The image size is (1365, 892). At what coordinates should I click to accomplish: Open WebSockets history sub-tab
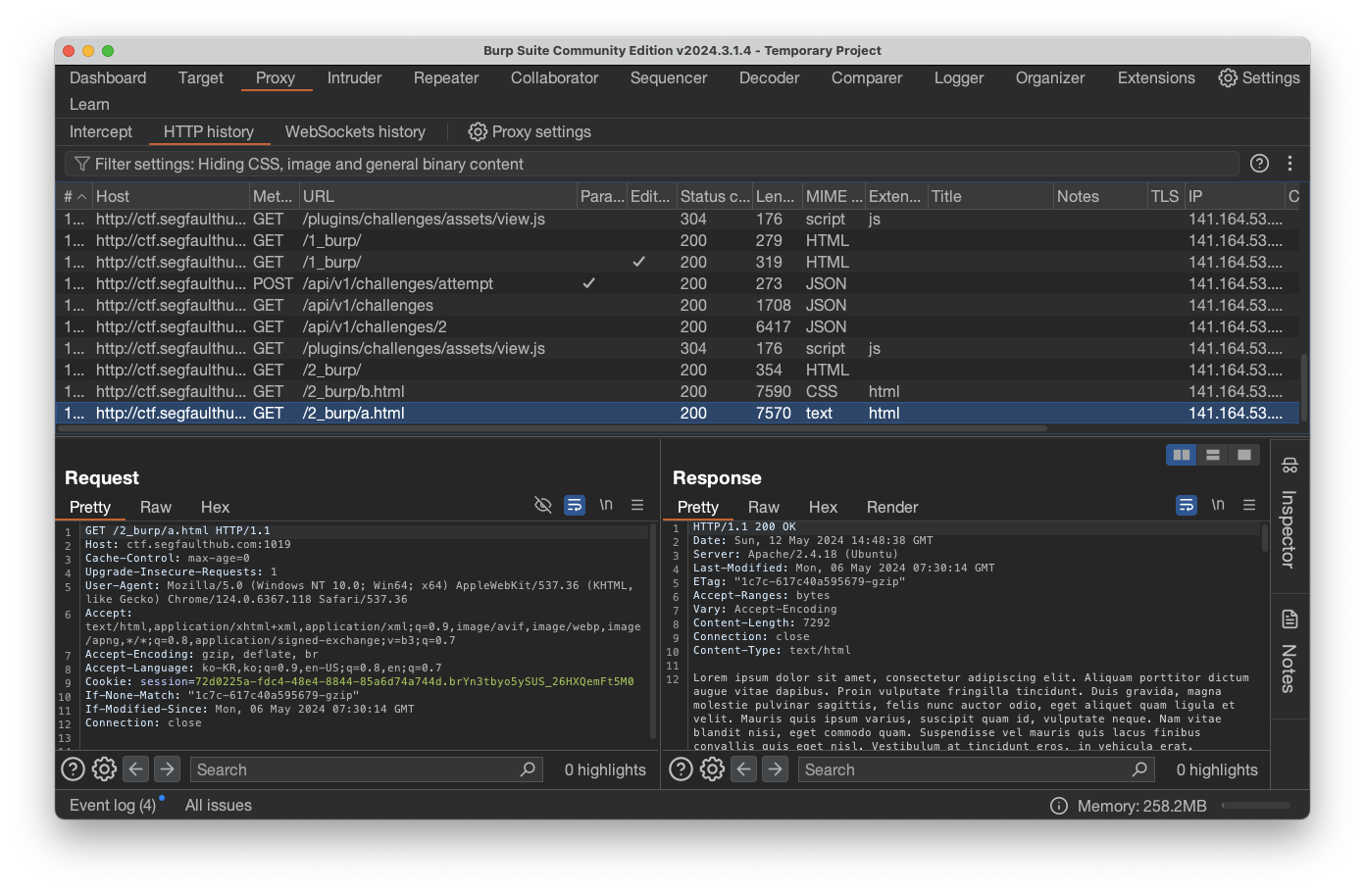(355, 131)
